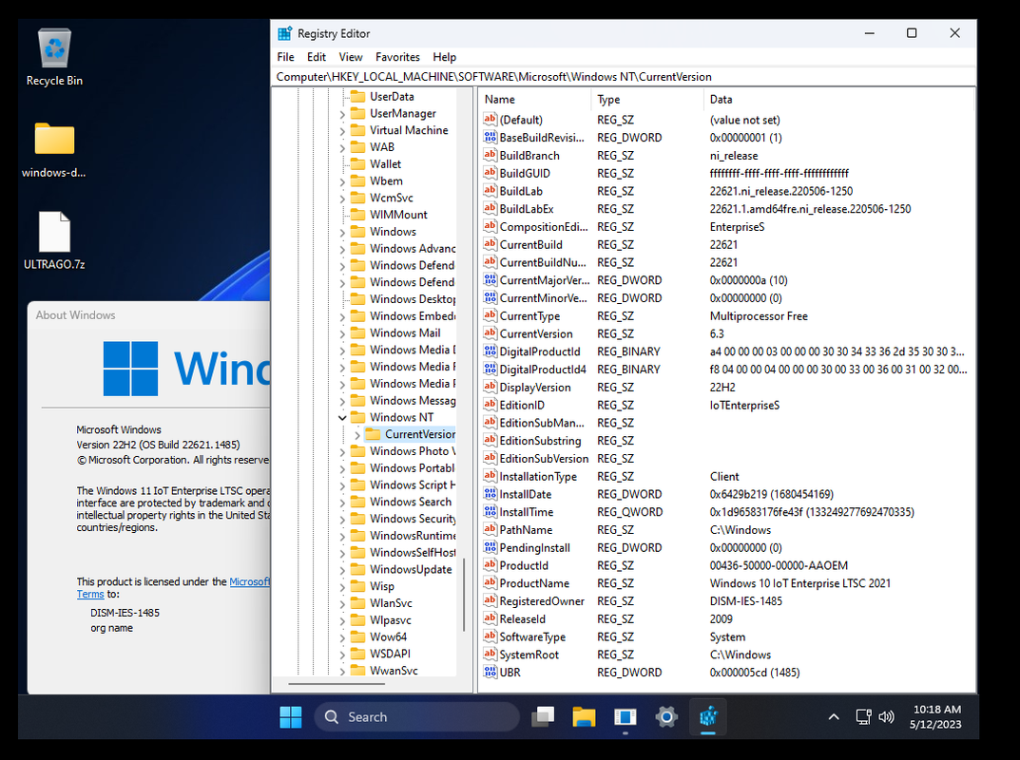The width and height of the screenshot is (1020, 760).
Task: Click the network tray icon
Action: pos(863,716)
